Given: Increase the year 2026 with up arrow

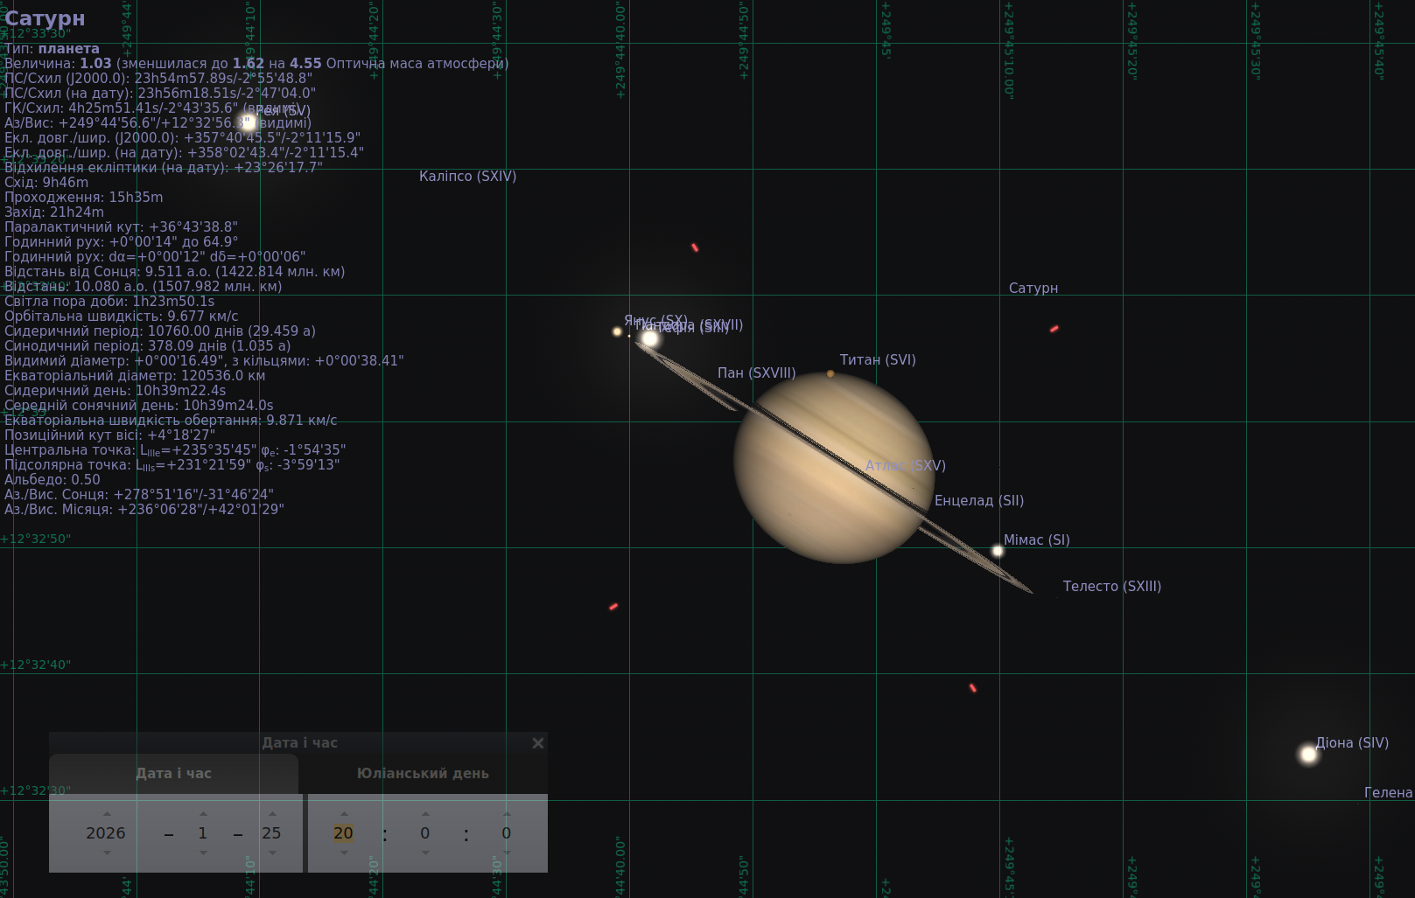Looking at the screenshot, I should click(107, 814).
